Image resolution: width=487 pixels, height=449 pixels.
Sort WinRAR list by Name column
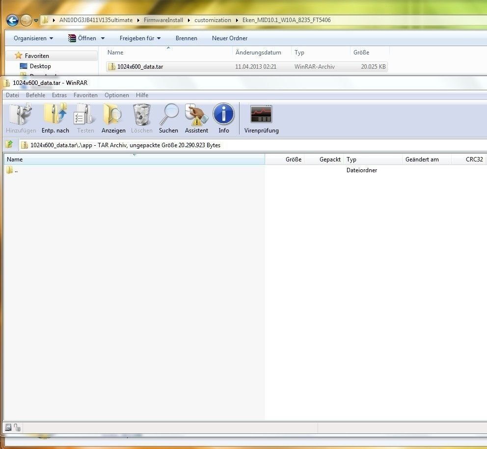pyautogui.click(x=134, y=159)
